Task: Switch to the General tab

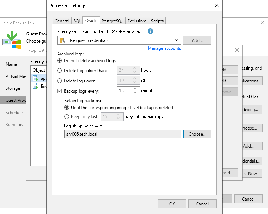Action: point(62,21)
